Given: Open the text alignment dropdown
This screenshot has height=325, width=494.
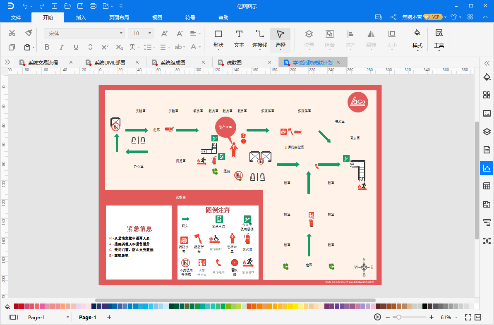Looking at the screenshot, I should coord(195,33).
